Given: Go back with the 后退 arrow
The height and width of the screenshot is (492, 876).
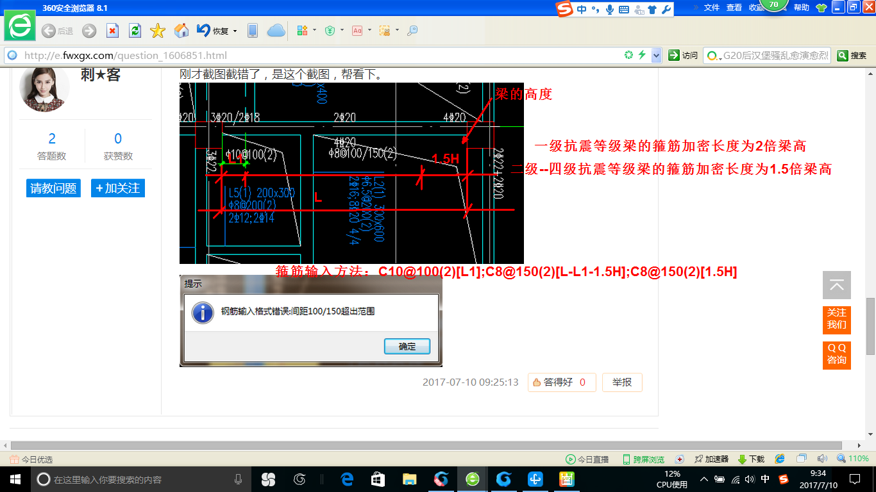Looking at the screenshot, I should (x=56, y=31).
